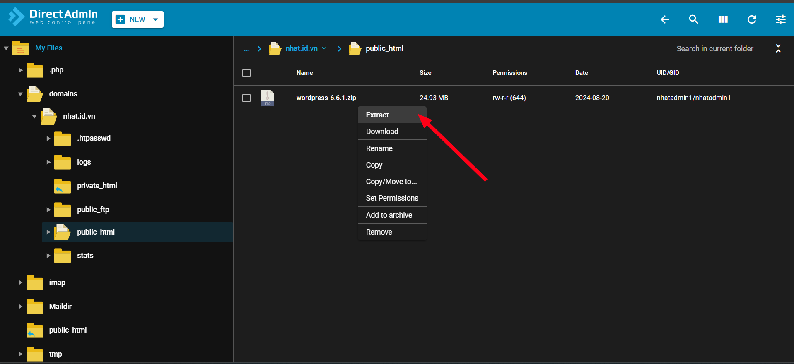Expand the .php folder arrow
794x364 pixels.
click(20, 70)
